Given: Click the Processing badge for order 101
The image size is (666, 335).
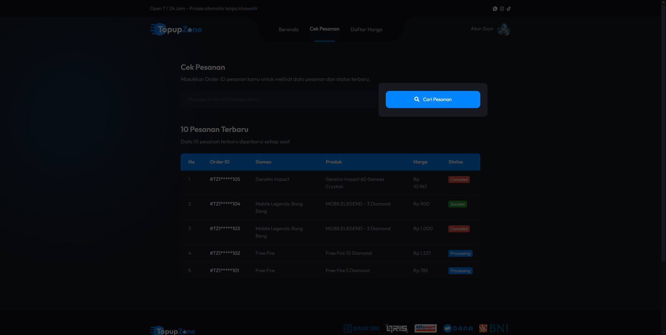Looking at the screenshot, I should click(x=460, y=271).
